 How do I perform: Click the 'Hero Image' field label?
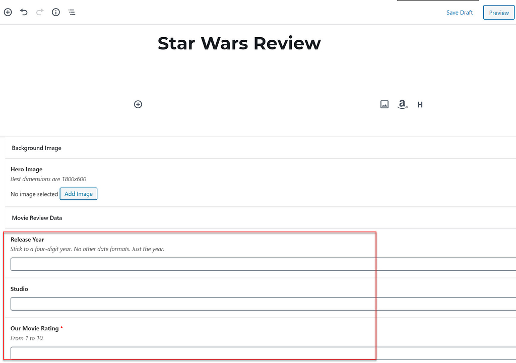[26, 169]
